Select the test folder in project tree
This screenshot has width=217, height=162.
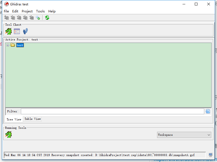click(x=20, y=45)
